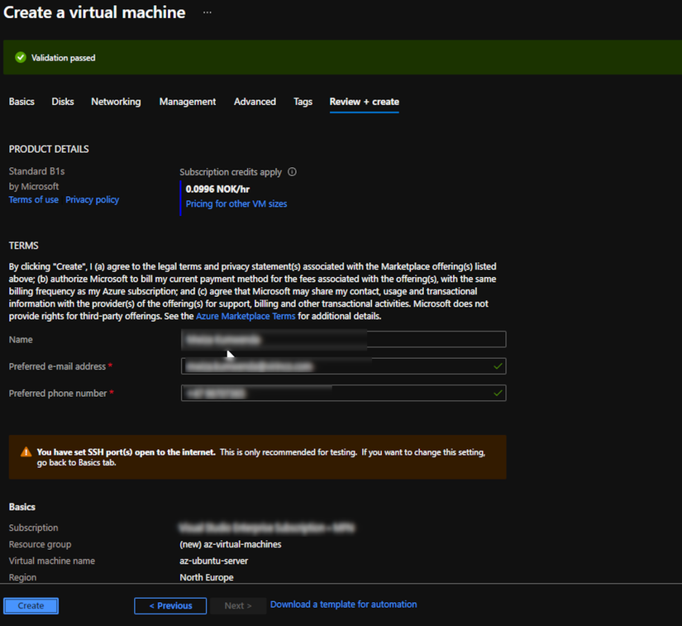
Task: Click the Validation passed message text
Action: pyautogui.click(x=63, y=58)
